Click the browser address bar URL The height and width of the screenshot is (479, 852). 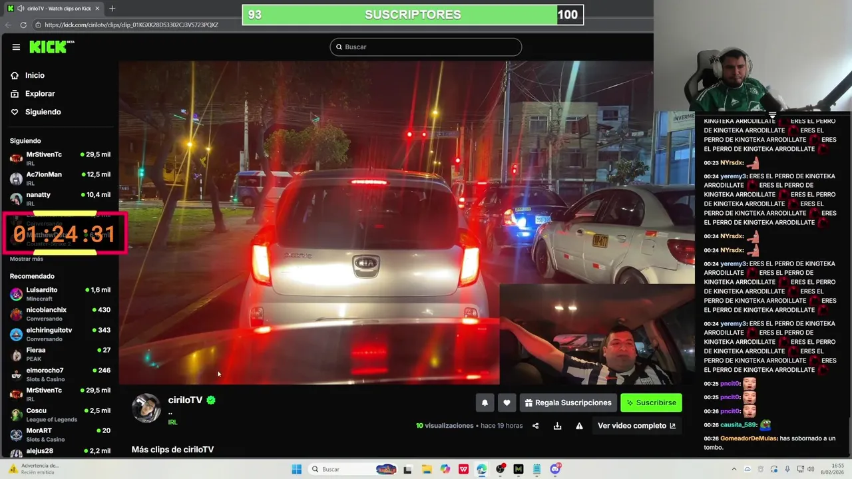pyautogui.click(x=131, y=25)
